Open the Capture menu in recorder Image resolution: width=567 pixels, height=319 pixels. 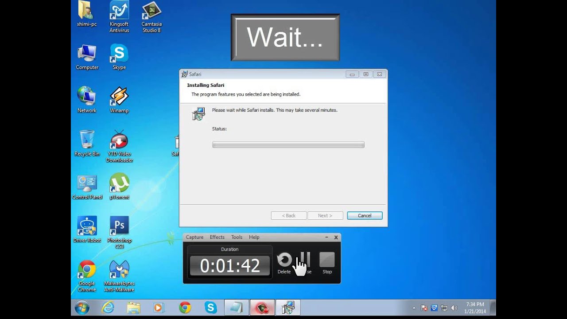click(194, 237)
